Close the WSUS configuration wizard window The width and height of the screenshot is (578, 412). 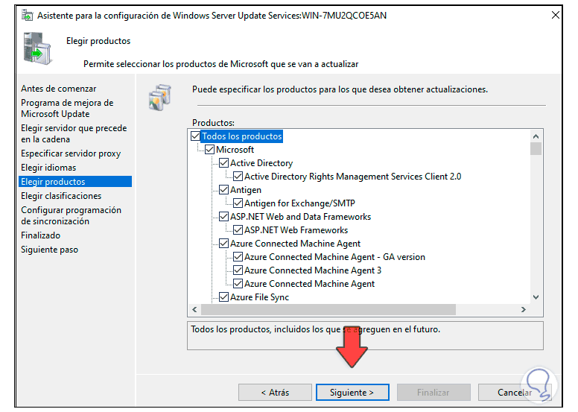click(555, 15)
